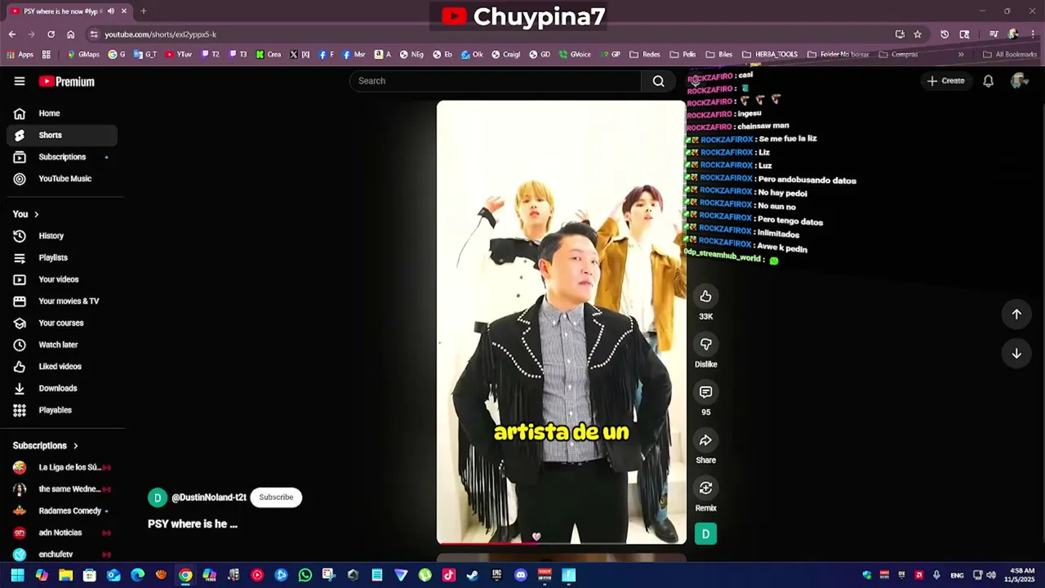Open the green D channel avatar under Remix

(x=705, y=534)
